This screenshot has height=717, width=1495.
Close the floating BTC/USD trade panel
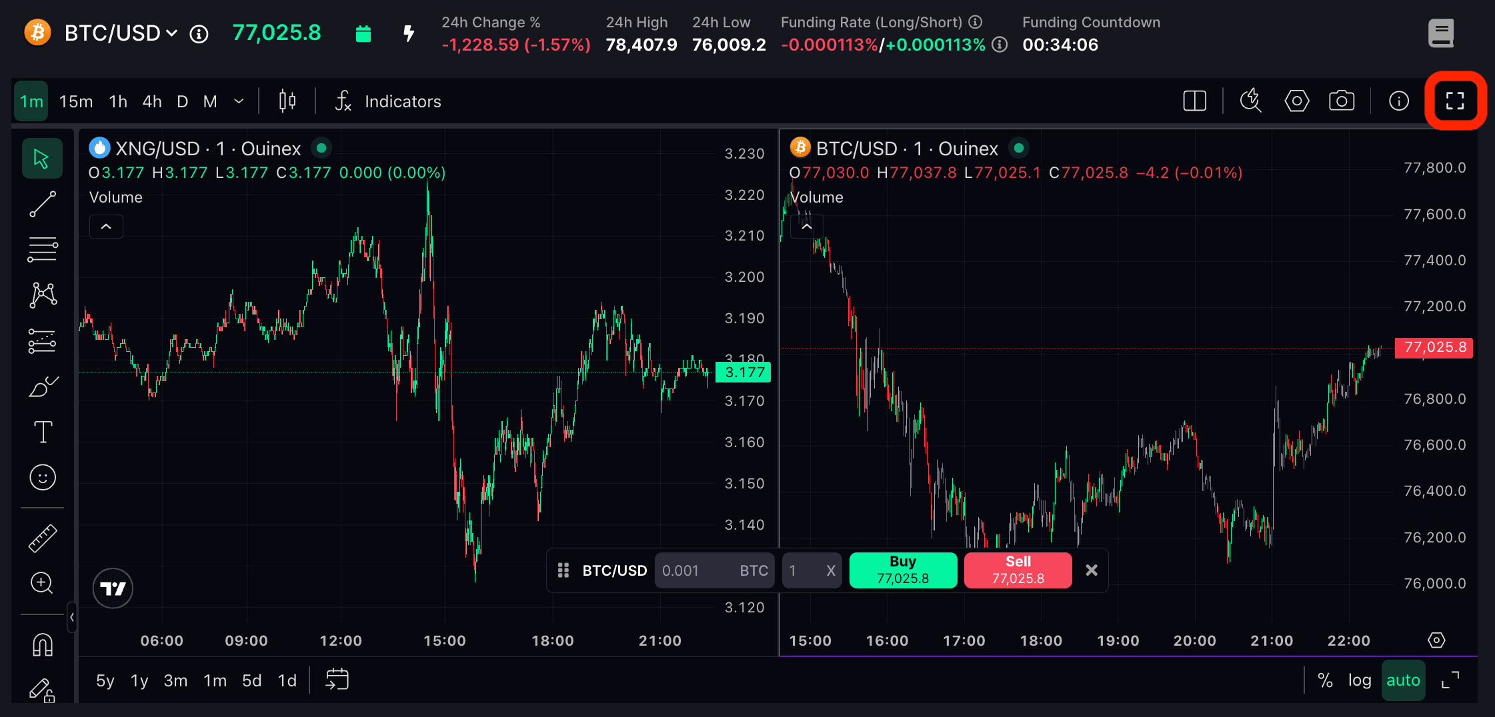point(1092,570)
